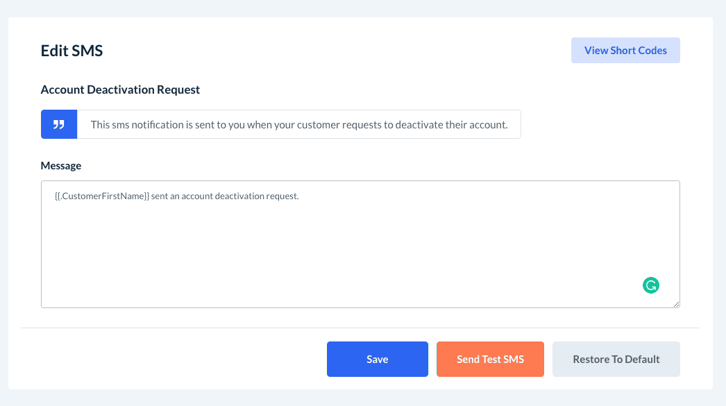Screen dimensions: 726x406
Task: Click the divider line above the Save button
Action: point(360,328)
